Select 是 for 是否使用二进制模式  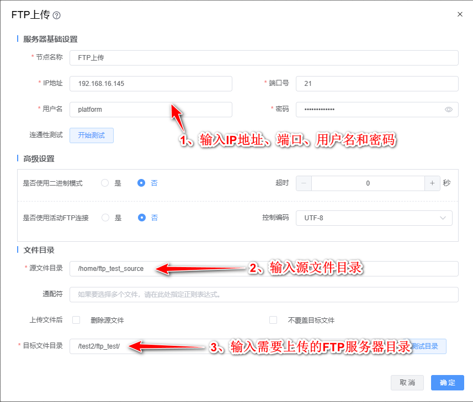(105, 183)
